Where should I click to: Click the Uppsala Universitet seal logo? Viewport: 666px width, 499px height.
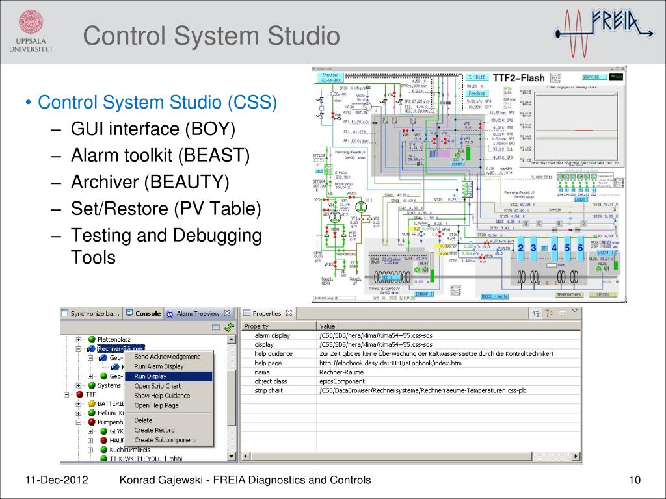[31, 22]
